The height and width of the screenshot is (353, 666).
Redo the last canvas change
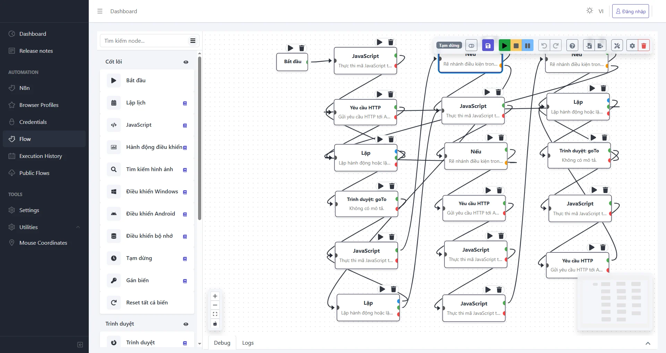pos(555,45)
